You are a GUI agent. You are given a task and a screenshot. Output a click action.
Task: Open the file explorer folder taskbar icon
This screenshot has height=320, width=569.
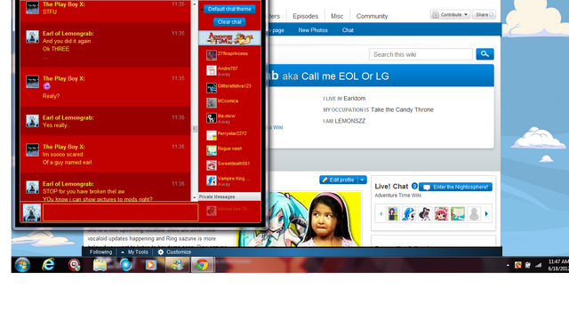click(x=100, y=265)
